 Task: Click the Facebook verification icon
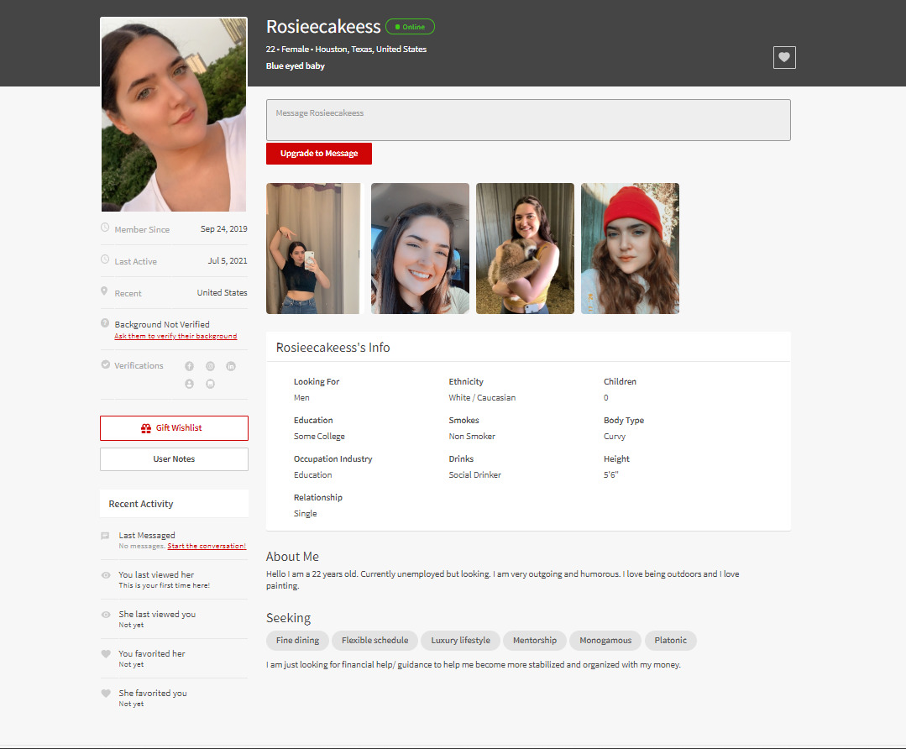tap(189, 366)
